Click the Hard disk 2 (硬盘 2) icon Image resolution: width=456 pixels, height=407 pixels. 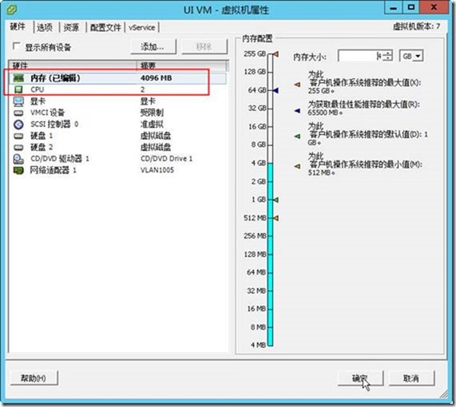point(18,147)
